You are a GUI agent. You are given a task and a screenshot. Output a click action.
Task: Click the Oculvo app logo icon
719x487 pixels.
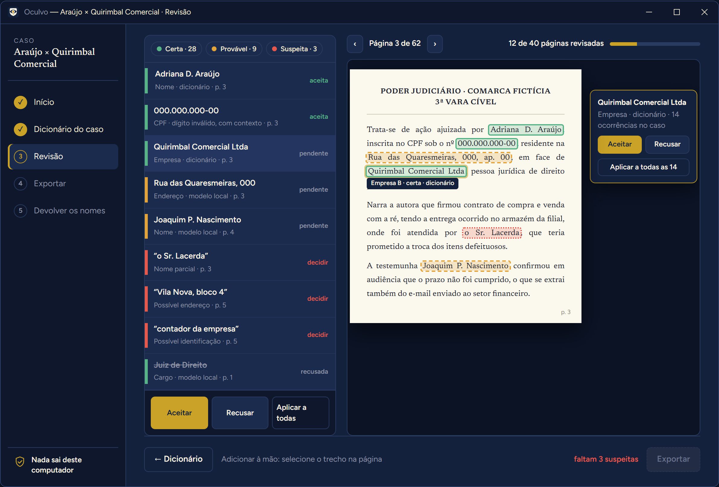click(13, 12)
